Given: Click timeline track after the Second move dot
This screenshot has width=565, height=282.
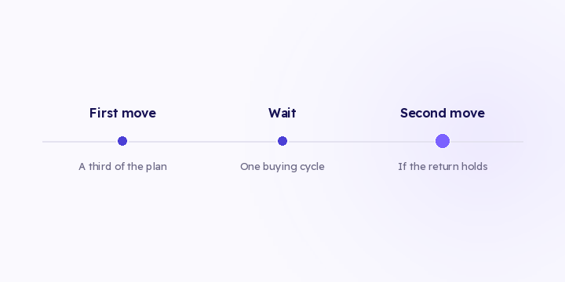Looking at the screenshot, I should [487, 142].
